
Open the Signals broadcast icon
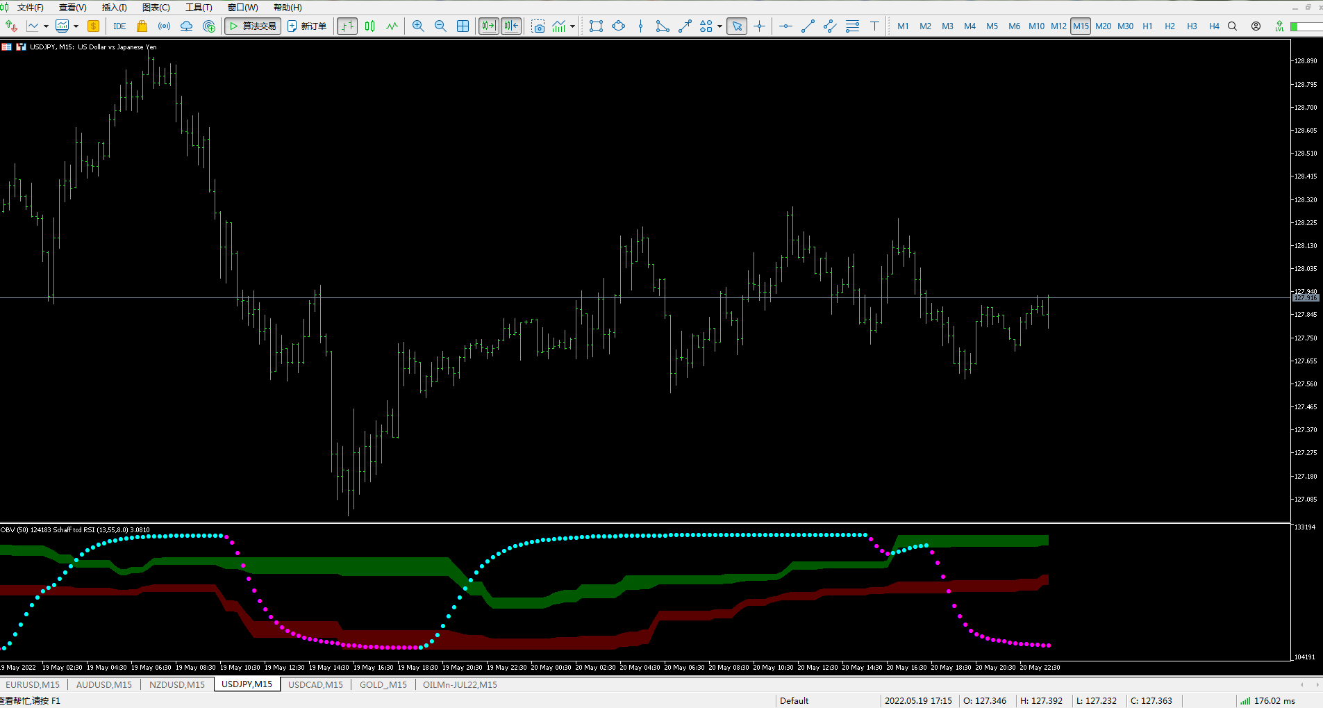[x=164, y=26]
